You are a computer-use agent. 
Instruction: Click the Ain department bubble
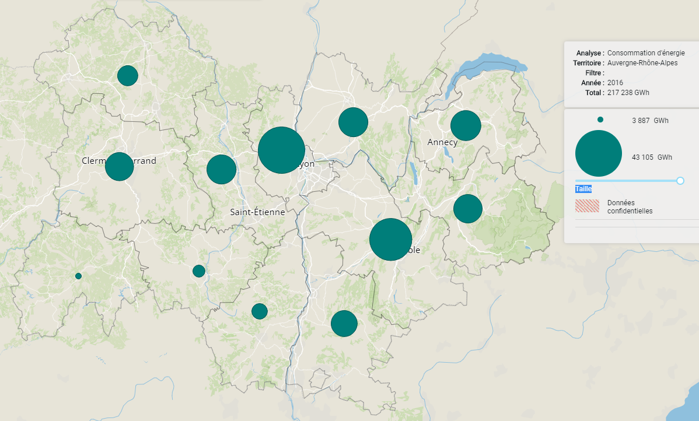353,122
